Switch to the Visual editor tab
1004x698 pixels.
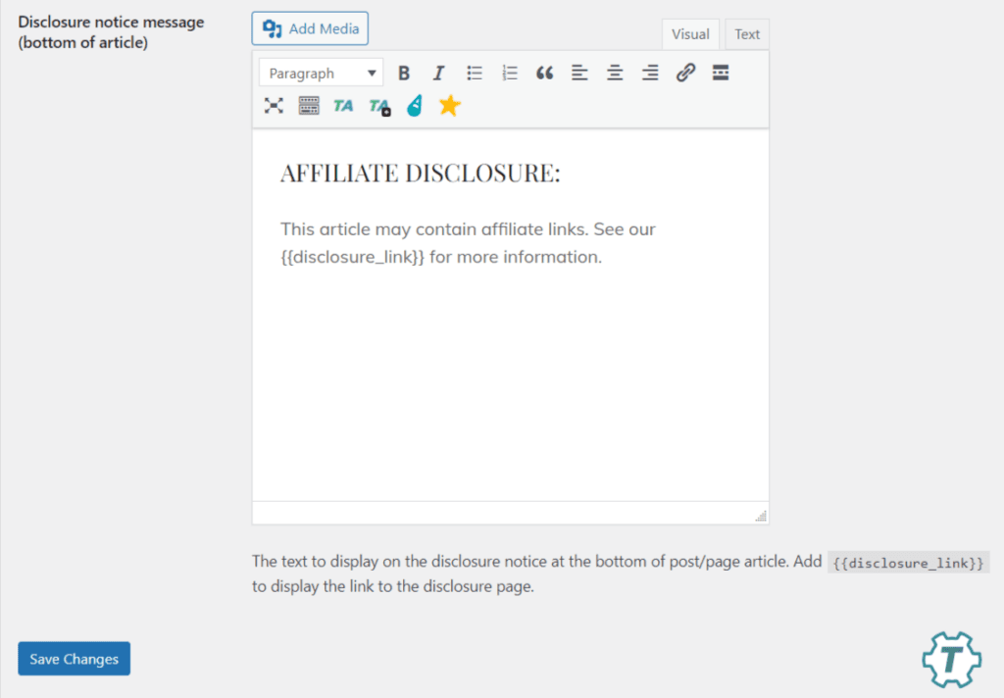coord(690,34)
